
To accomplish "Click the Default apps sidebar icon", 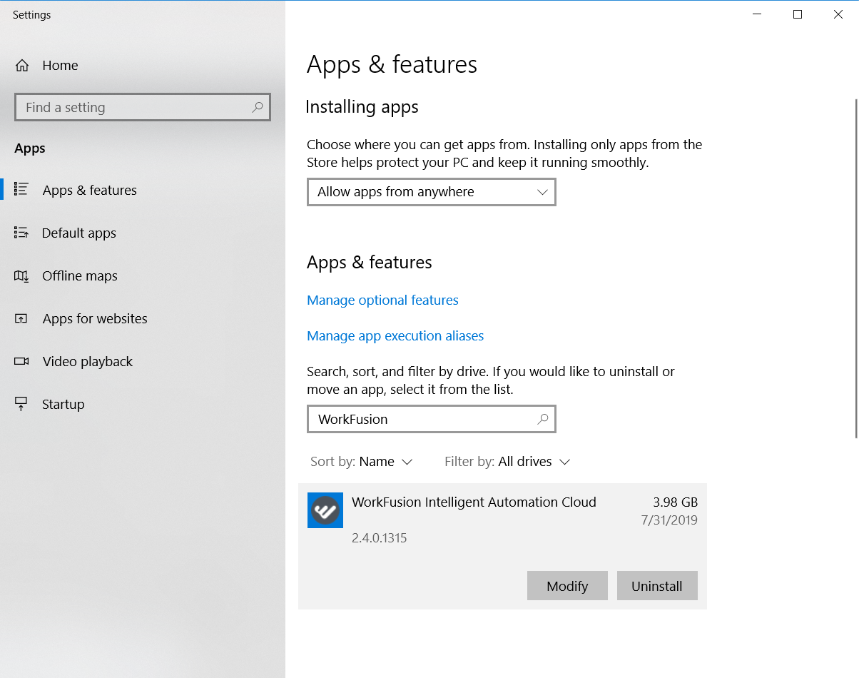I will click(x=21, y=233).
